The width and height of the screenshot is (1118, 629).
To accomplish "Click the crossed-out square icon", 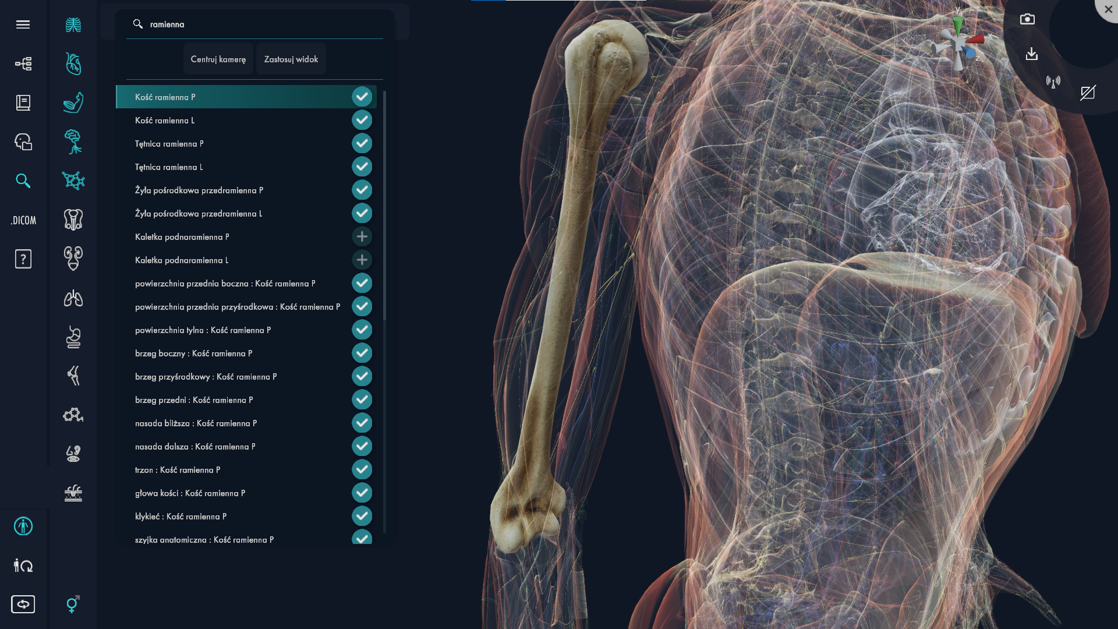I will [1088, 93].
